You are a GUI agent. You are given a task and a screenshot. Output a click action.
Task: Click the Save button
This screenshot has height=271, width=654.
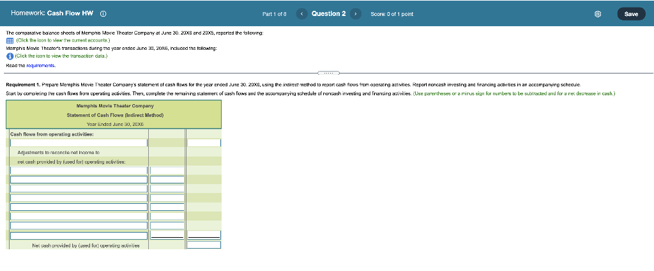631,14
